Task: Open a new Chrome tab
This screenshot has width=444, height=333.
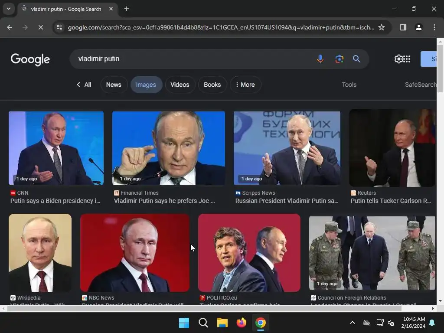Action: click(127, 9)
